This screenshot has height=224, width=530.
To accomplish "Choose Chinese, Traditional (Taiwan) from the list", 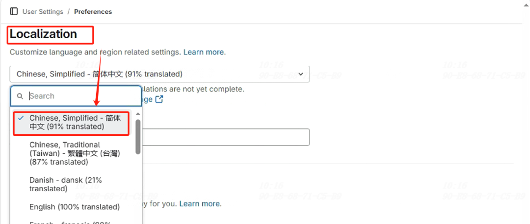I will point(75,153).
